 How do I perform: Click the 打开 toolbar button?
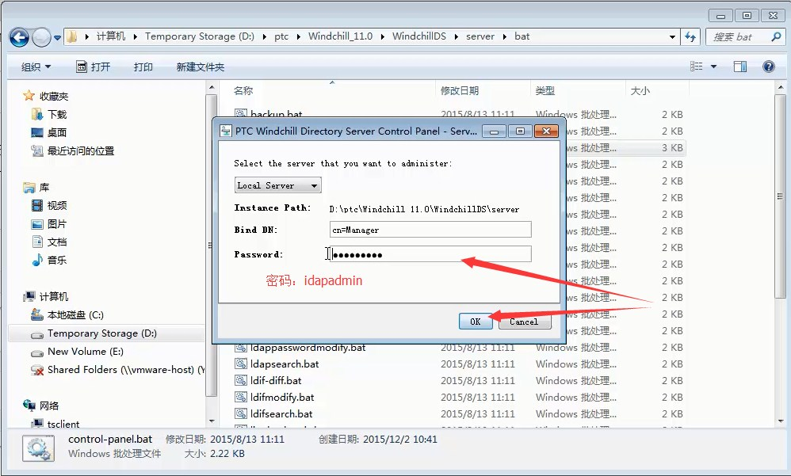(94, 67)
